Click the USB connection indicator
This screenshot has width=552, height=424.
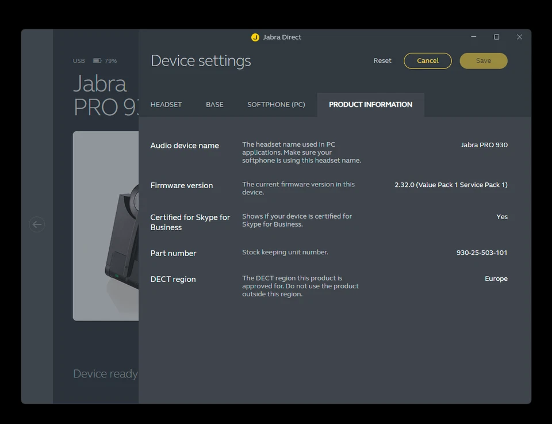78,60
